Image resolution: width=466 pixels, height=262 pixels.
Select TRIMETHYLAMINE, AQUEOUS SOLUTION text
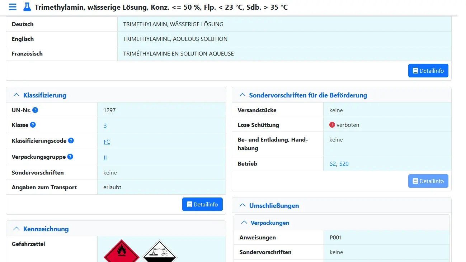[175, 39]
